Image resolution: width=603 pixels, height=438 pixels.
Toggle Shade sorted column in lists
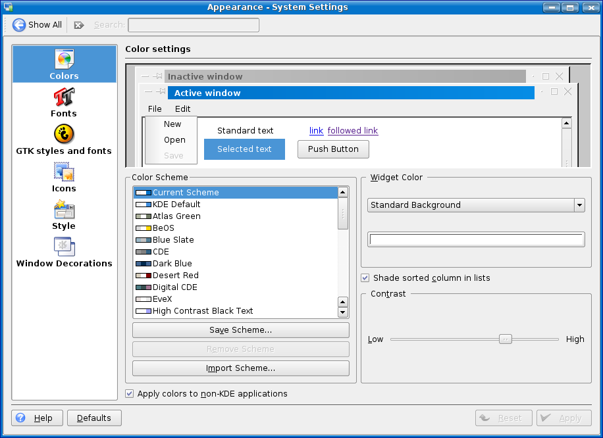coord(365,278)
